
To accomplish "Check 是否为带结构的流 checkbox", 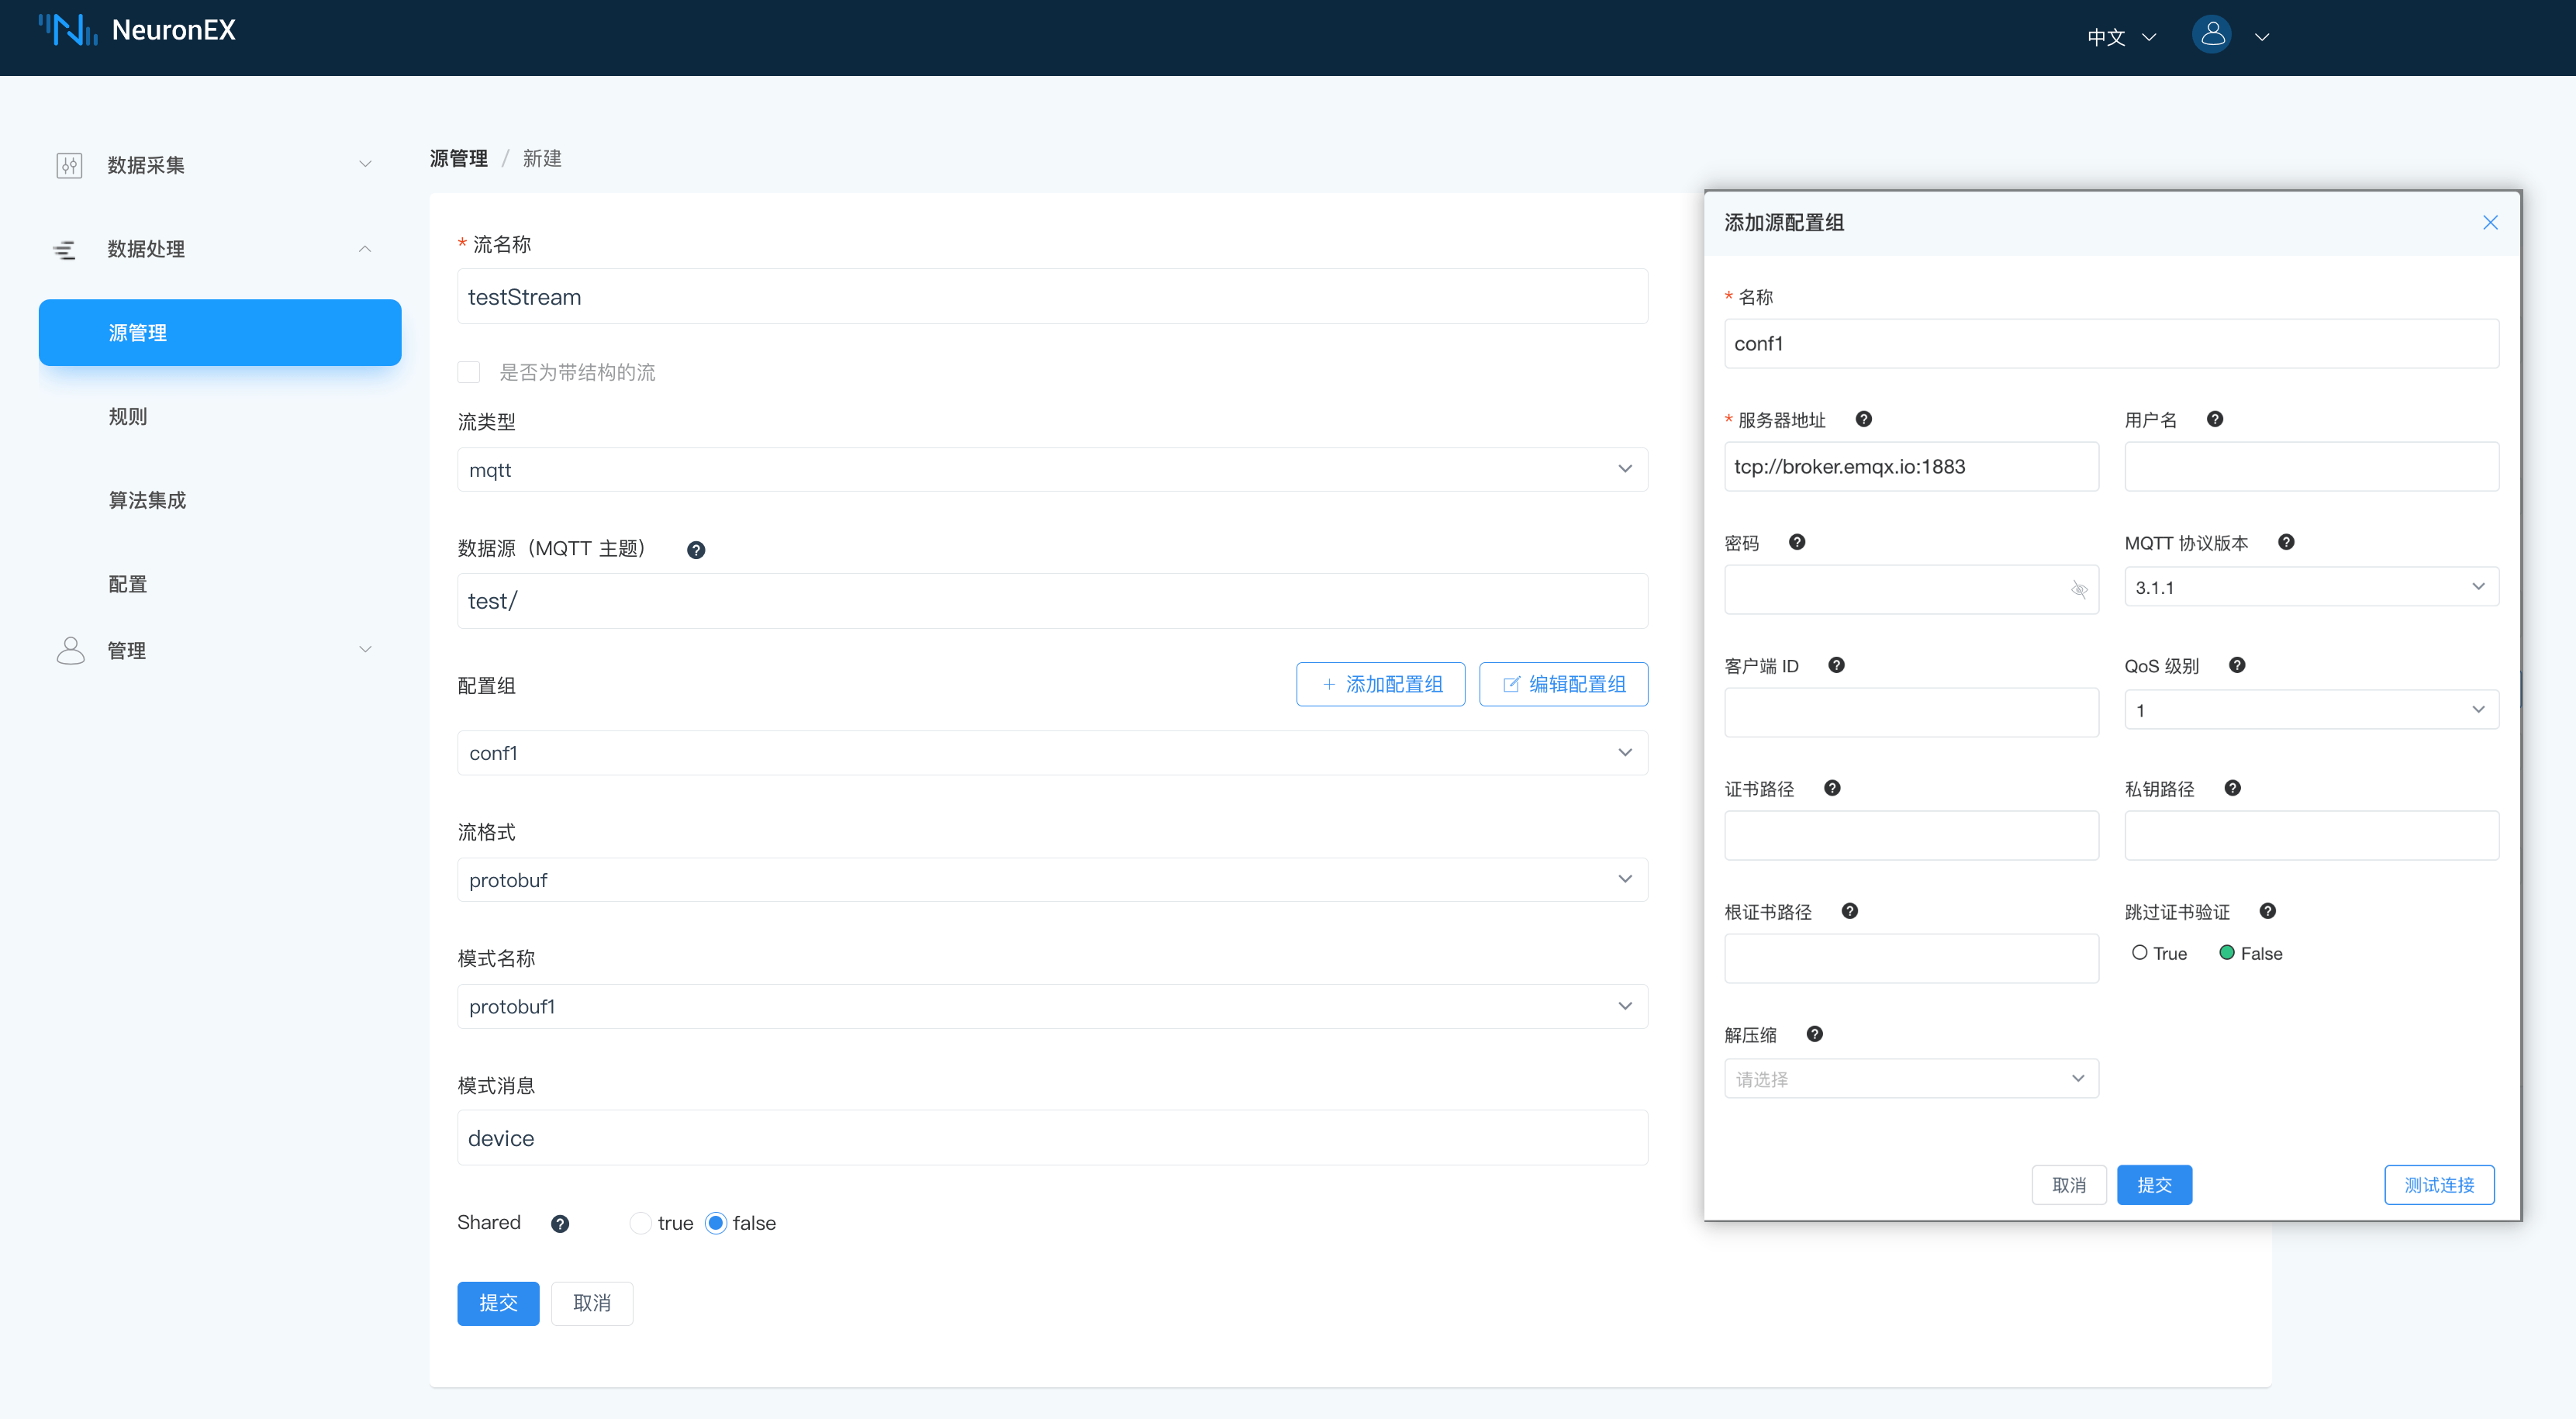I will coord(469,372).
